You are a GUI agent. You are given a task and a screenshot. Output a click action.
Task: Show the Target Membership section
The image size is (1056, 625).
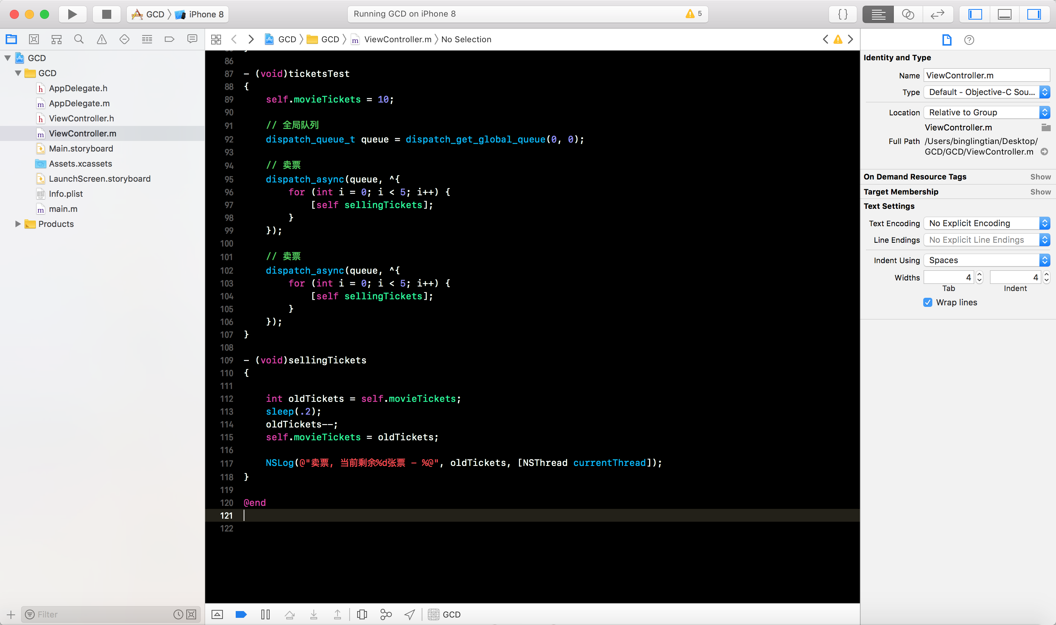[1041, 192]
